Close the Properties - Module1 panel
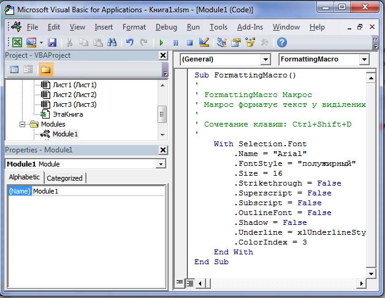The height and width of the screenshot is (298, 385). tap(163, 150)
